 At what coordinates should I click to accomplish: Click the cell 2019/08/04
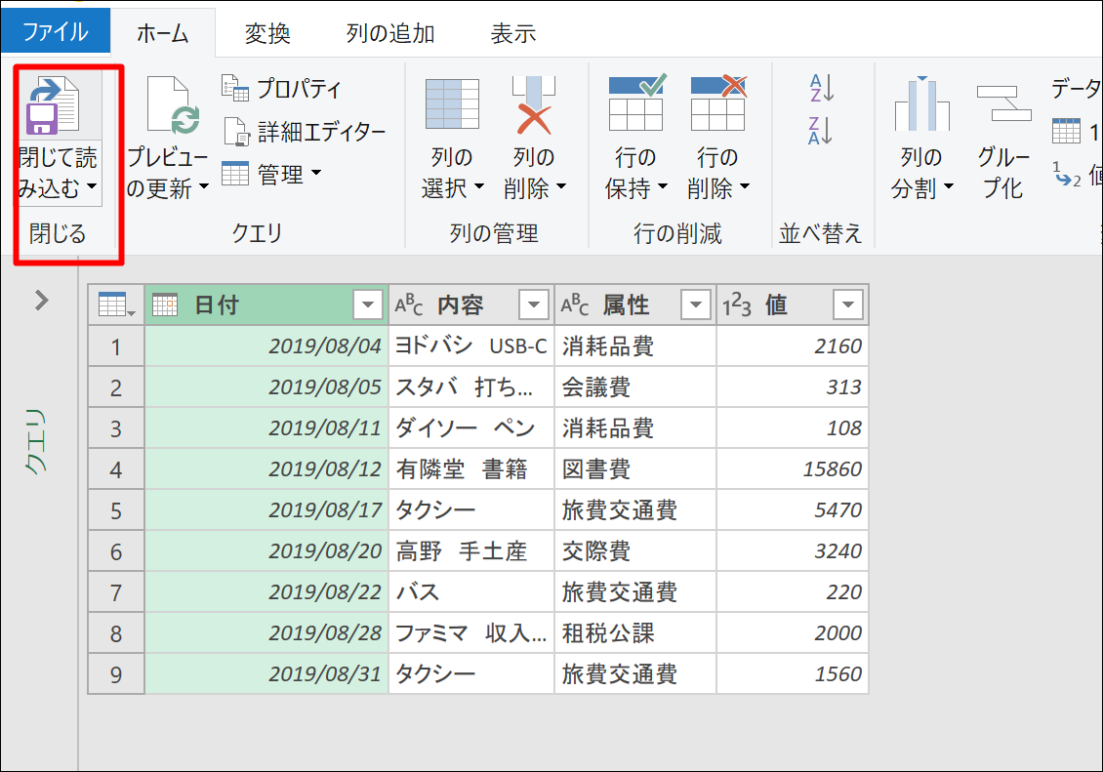(x=266, y=345)
